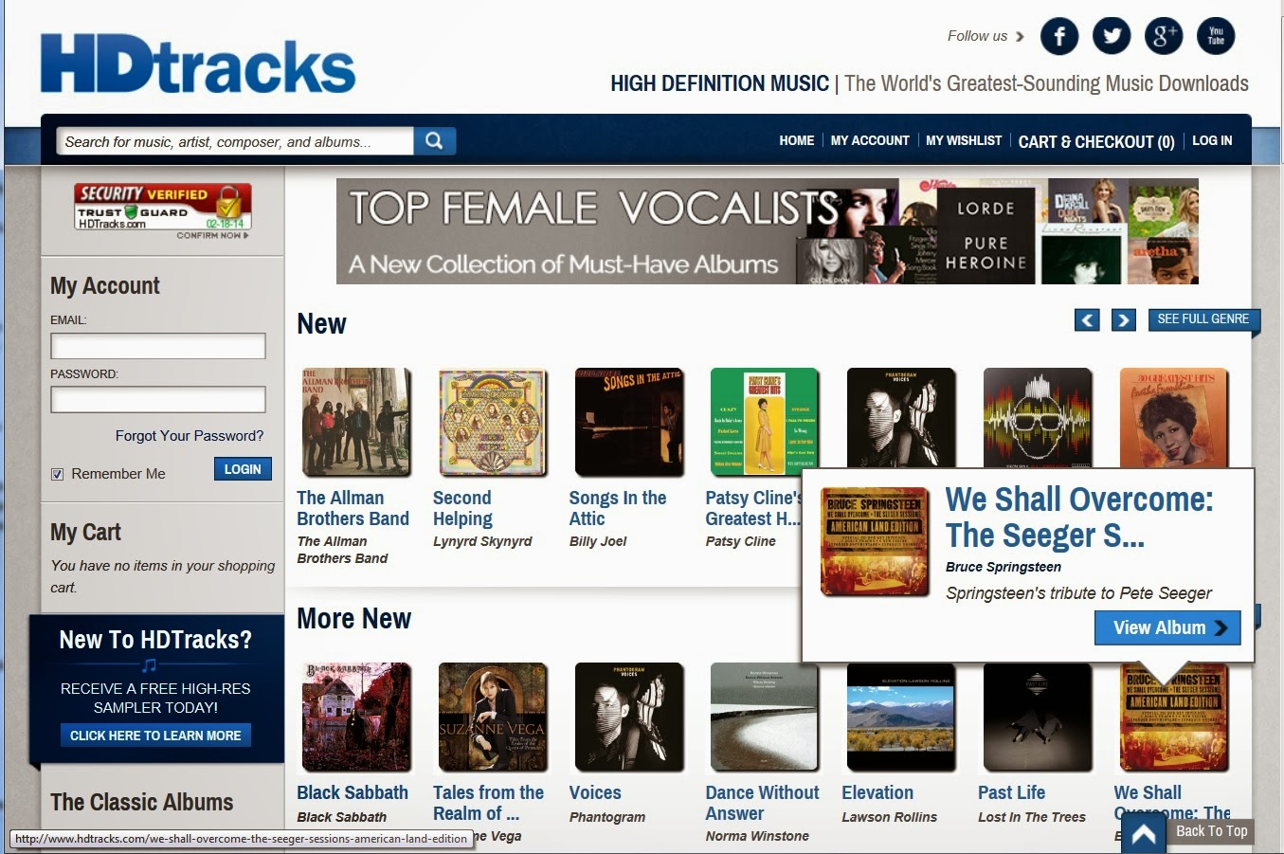The image size is (1284, 854).
Task: Click the Phantogram artist name
Action: click(607, 817)
